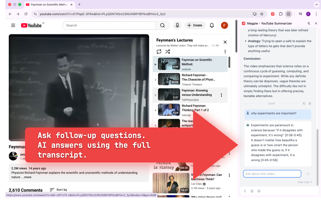The image size is (321, 200).
Task: Click the playlist panel scrollbar
Action: [229, 62]
